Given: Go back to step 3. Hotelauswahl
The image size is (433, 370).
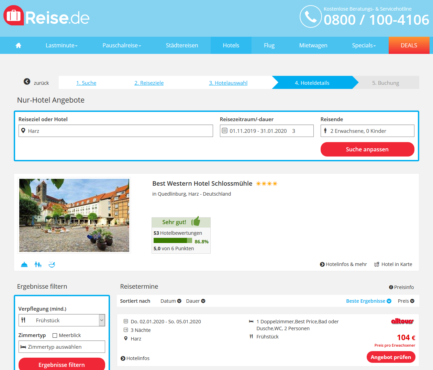Looking at the screenshot, I should [228, 83].
